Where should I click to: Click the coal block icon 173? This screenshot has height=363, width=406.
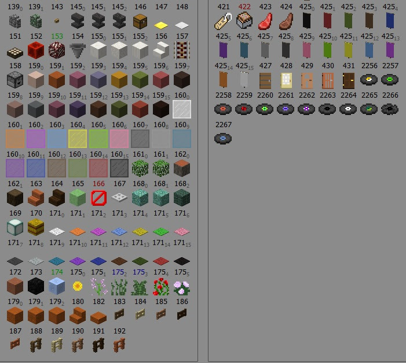pyautogui.click(x=36, y=286)
